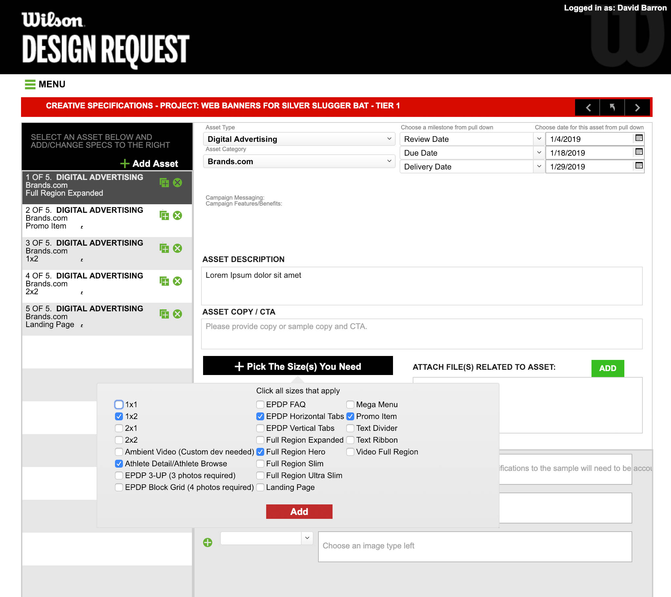Duplicate the 1x2 Digital Advertising asset

coord(164,249)
